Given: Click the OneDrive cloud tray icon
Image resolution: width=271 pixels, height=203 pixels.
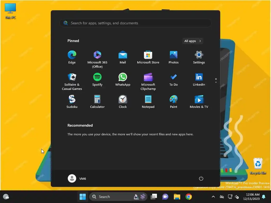Looking at the screenshot, I should point(222,197).
